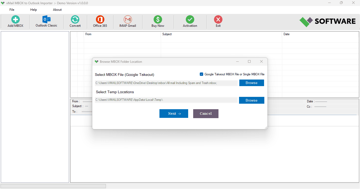Click the temp location path field
Screen dimensions: 360x189
(x=166, y=100)
